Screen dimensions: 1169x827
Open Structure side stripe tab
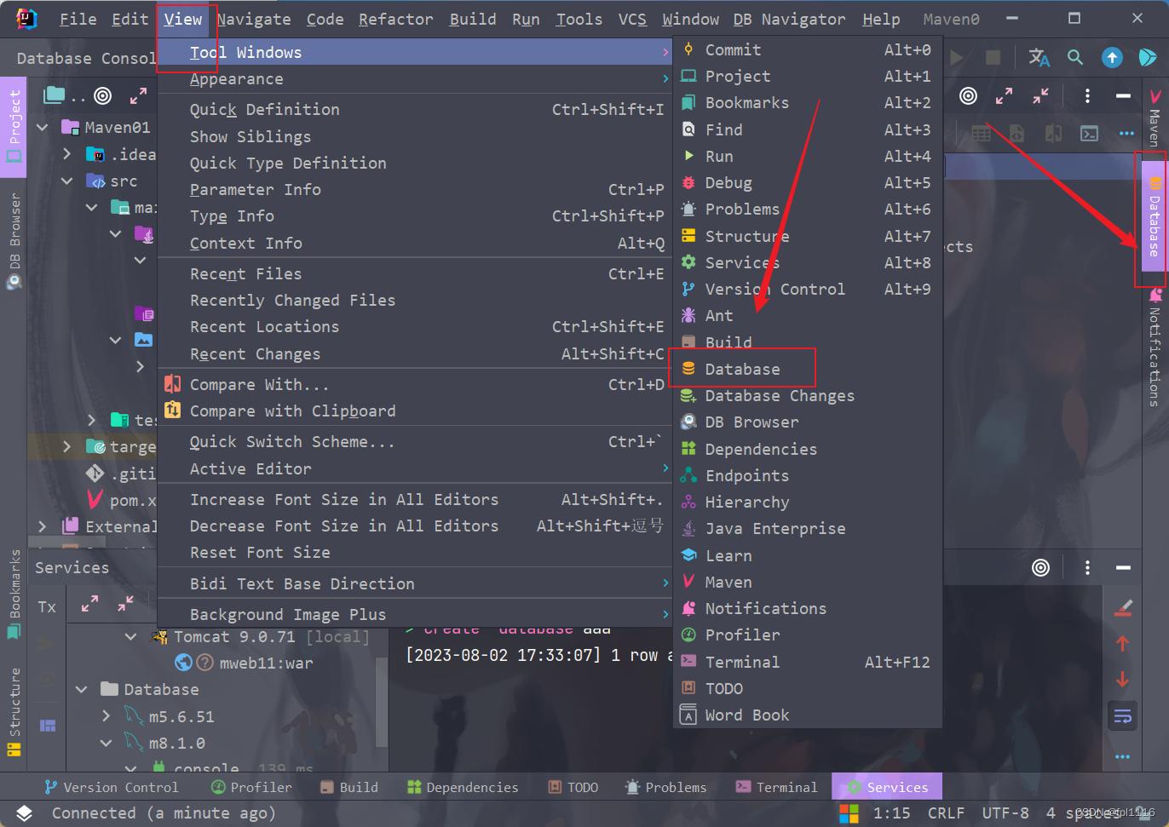click(x=14, y=712)
